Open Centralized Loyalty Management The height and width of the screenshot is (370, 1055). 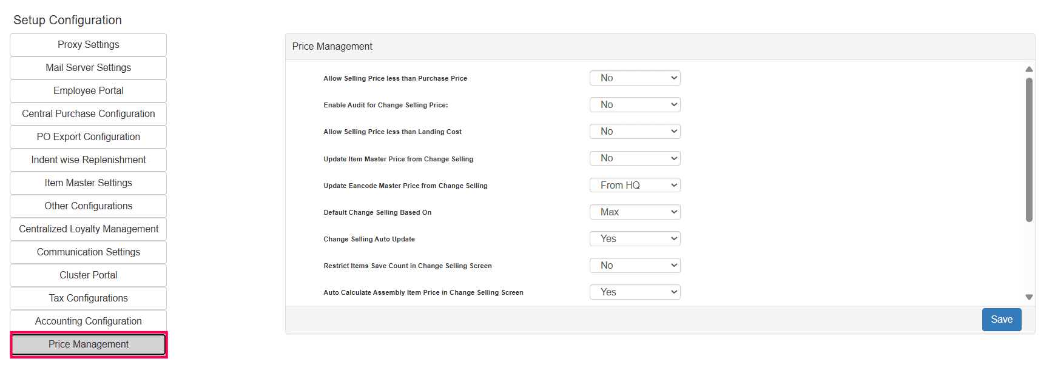(89, 229)
